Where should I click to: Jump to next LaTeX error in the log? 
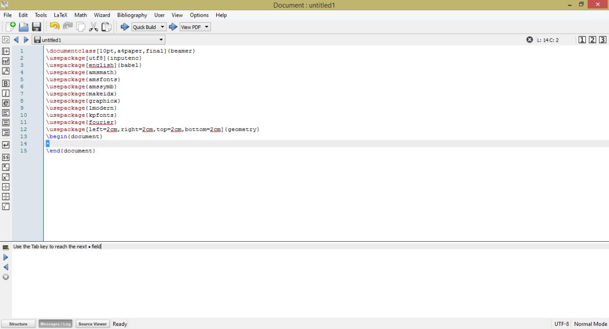pyautogui.click(x=6, y=257)
